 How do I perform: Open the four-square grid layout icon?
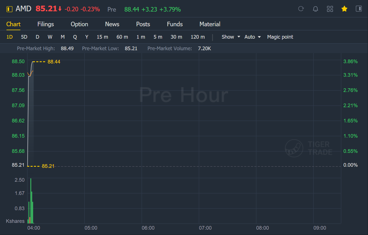[x=330, y=9]
